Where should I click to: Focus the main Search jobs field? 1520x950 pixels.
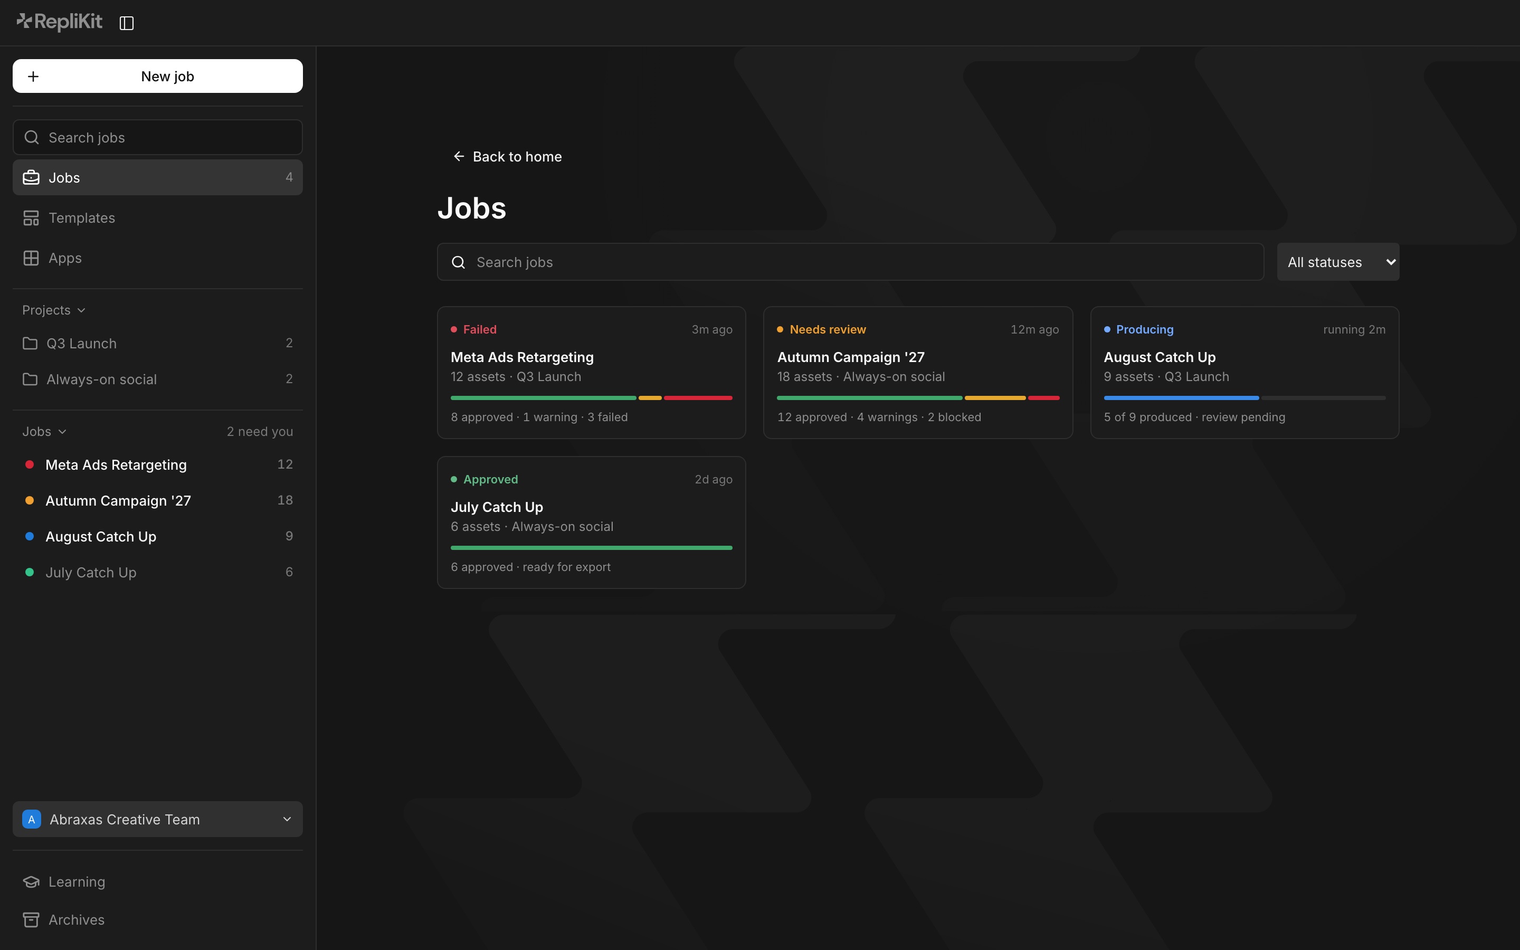pos(850,262)
